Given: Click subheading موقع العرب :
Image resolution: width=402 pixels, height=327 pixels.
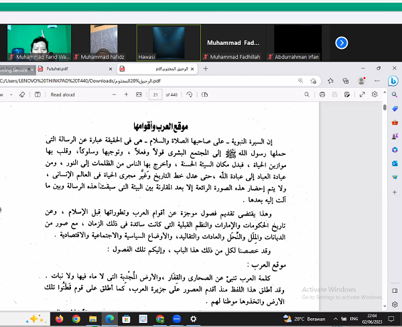Looking at the screenshot, I should point(267,265).
